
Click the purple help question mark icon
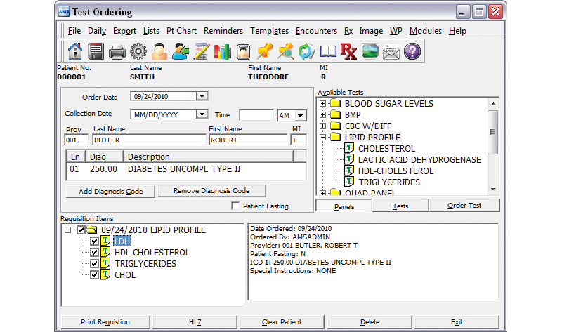coord(412,51)
